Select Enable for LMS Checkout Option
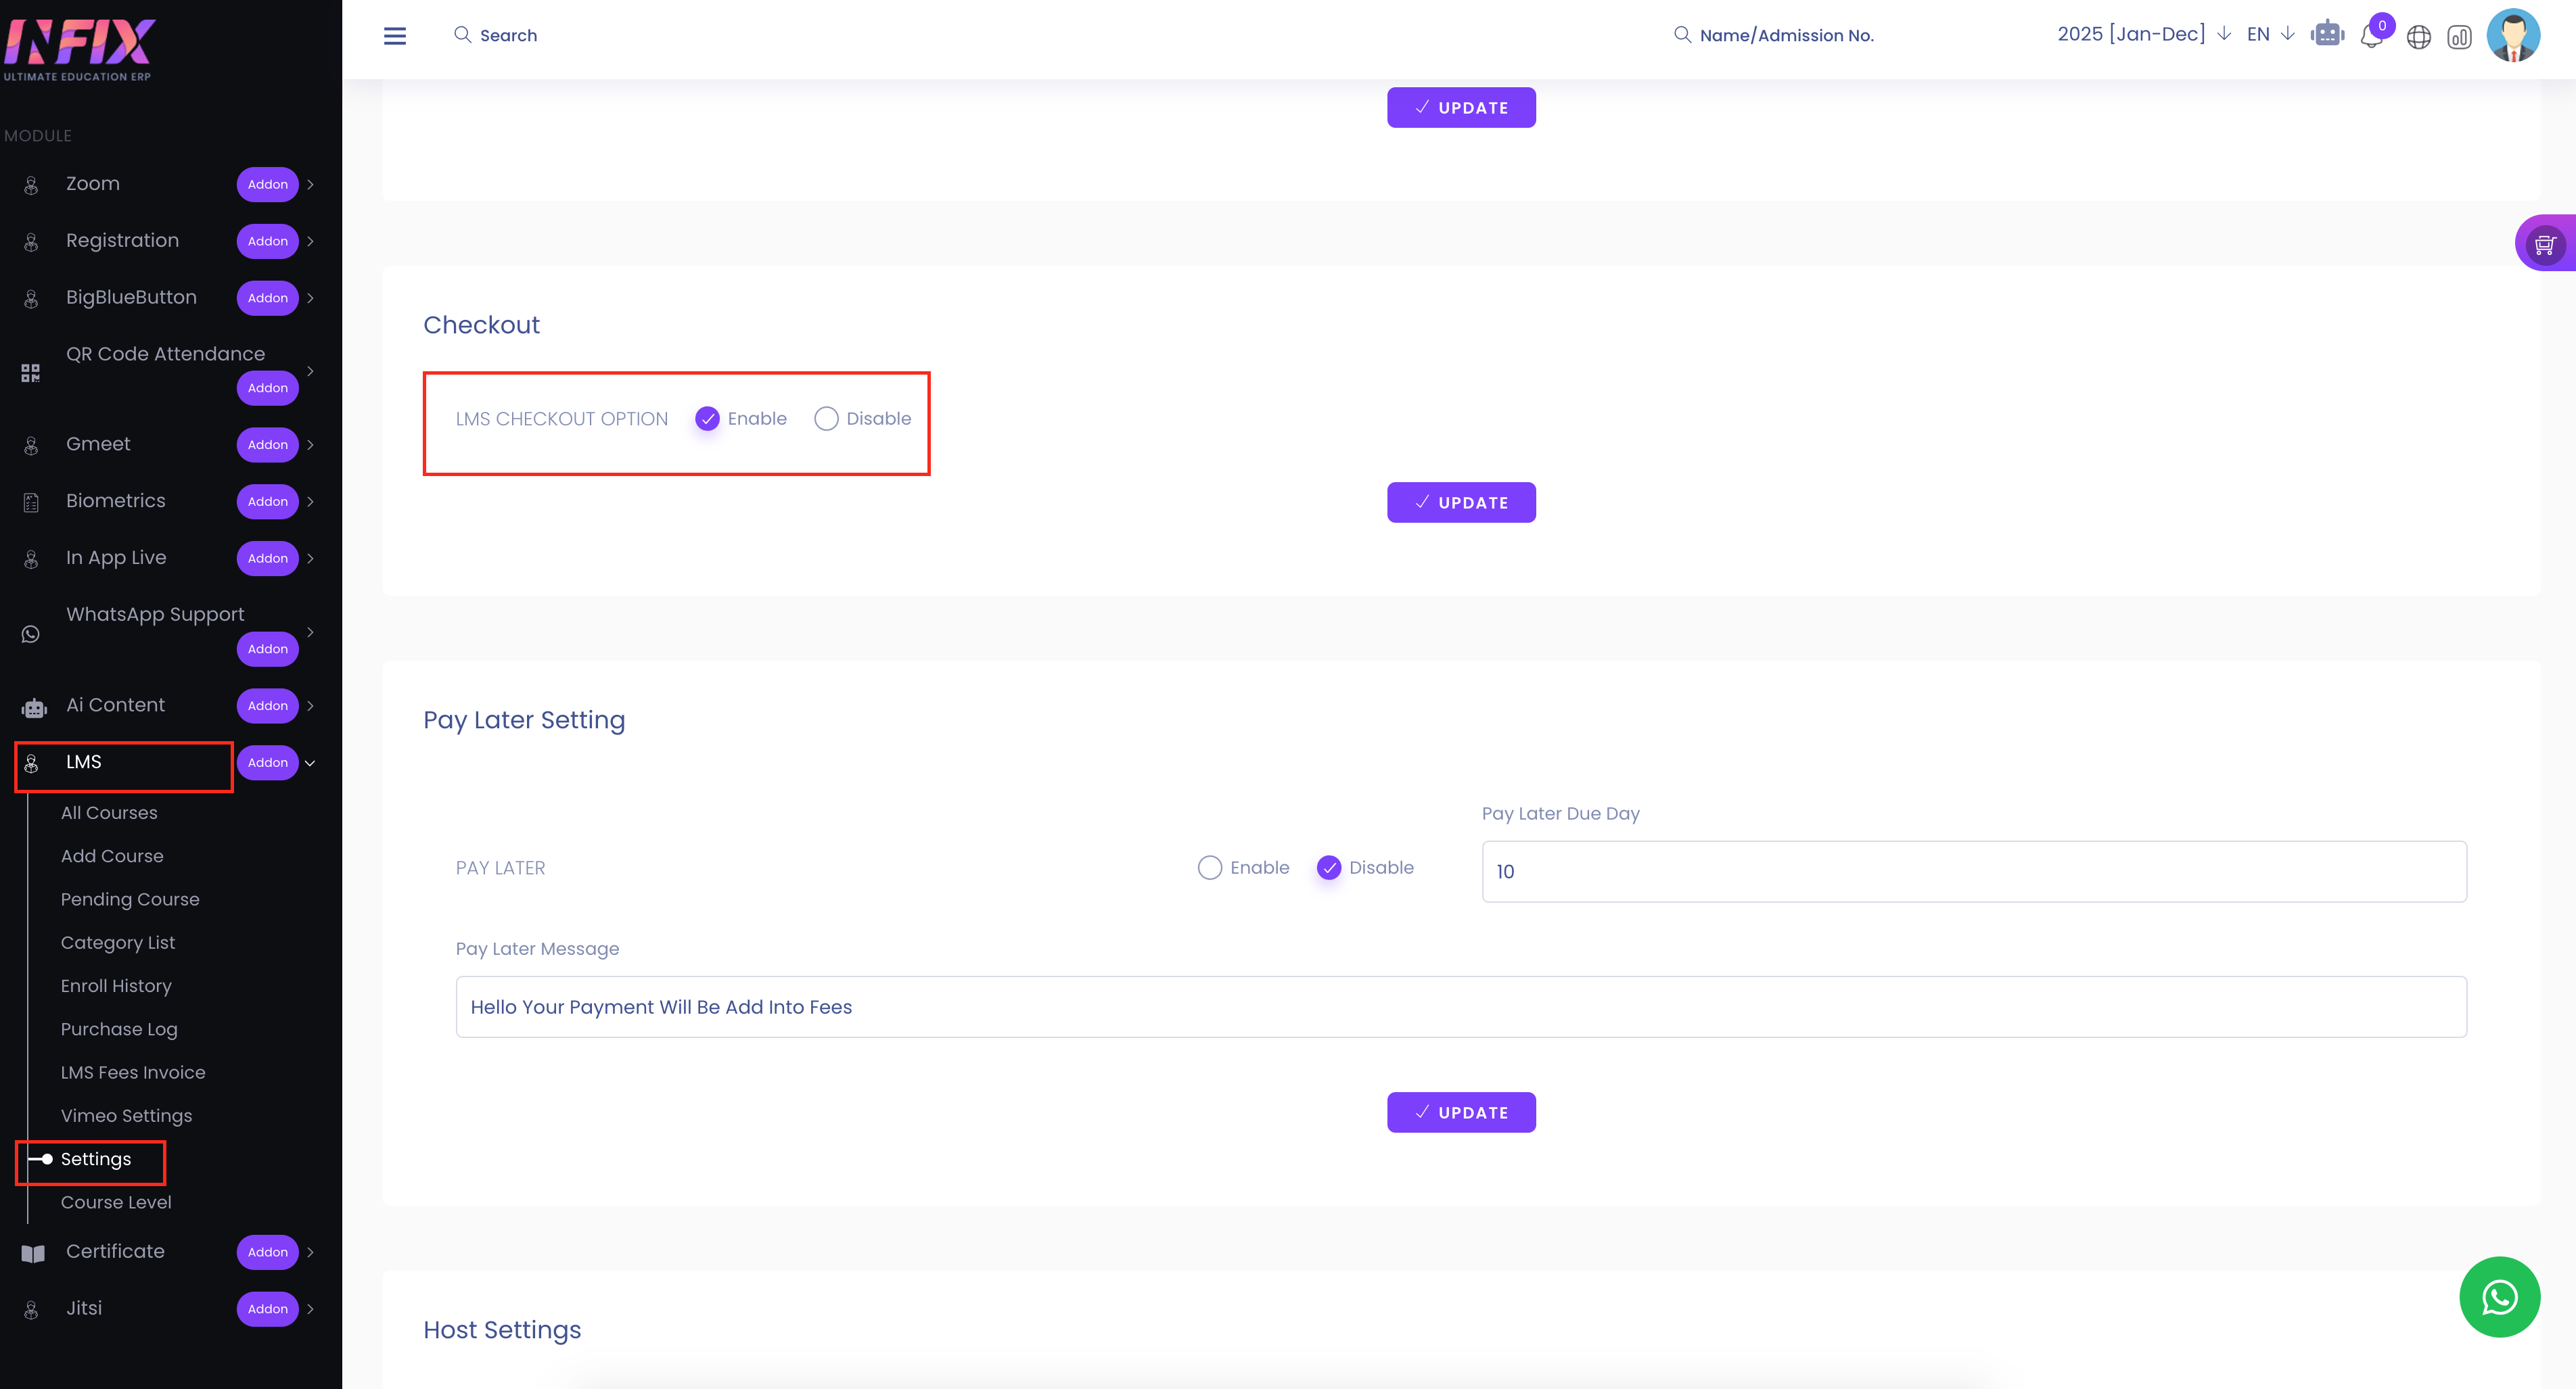 pos(707,419)
